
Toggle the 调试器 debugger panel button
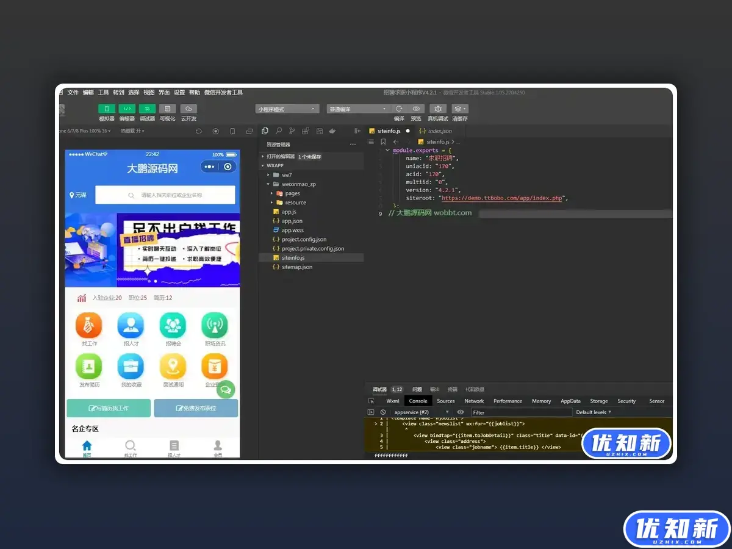[147, 109]
